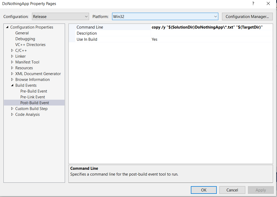Open the Configuration dropdown showing Release
Screen dimensions: 277x197
pyautogui.click(x=61, y=17)
